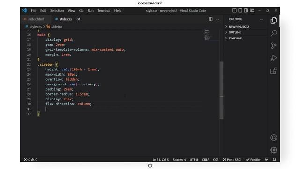Open the Manage gear settings icon
The height and width of the screenshot is (169, 300).
click(274, 150)
